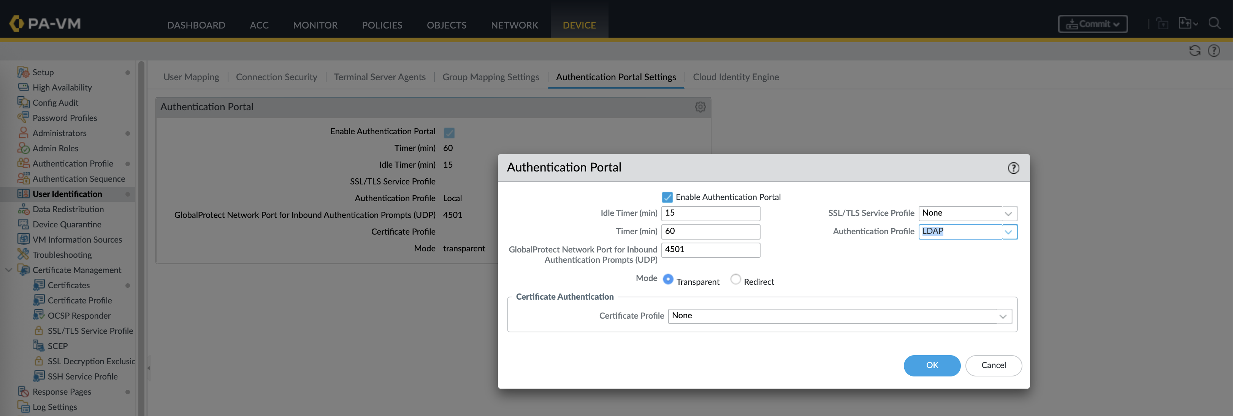The height and width of the screenshot is (416, 1233).
Task: Select the Transparent mode radio button
Action: pyautogui.click(x=668, y=279)
